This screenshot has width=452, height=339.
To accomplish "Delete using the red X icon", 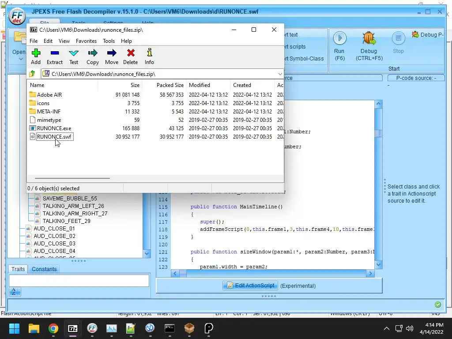I will pyautogui.click(x=131, y=56).
